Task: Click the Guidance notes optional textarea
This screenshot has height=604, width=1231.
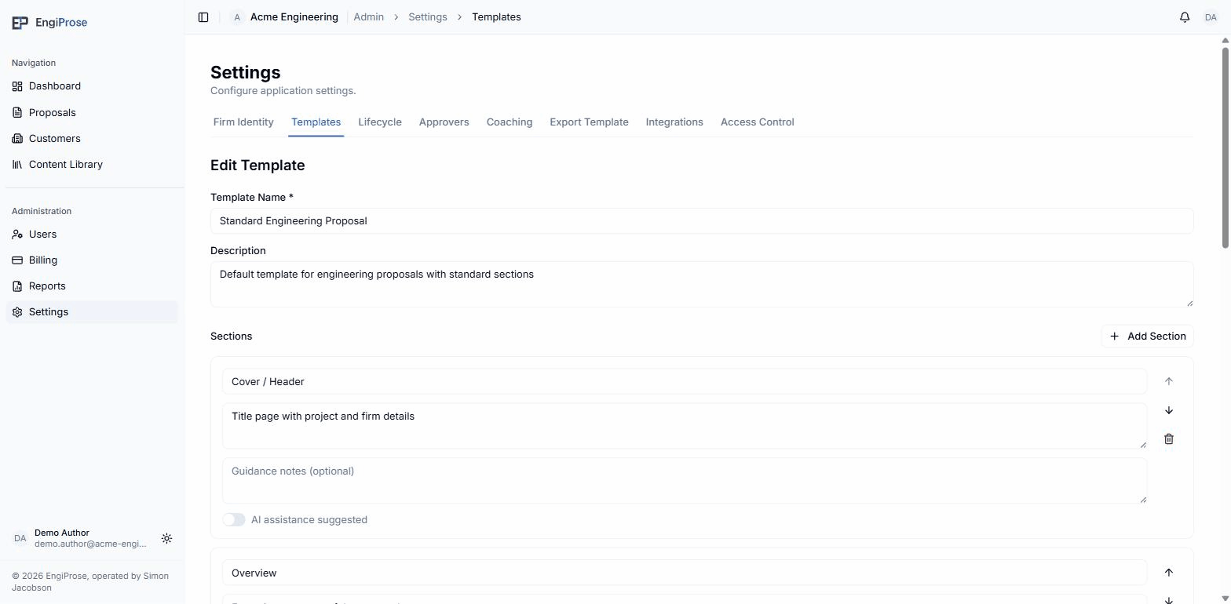Action: point(685,481)
